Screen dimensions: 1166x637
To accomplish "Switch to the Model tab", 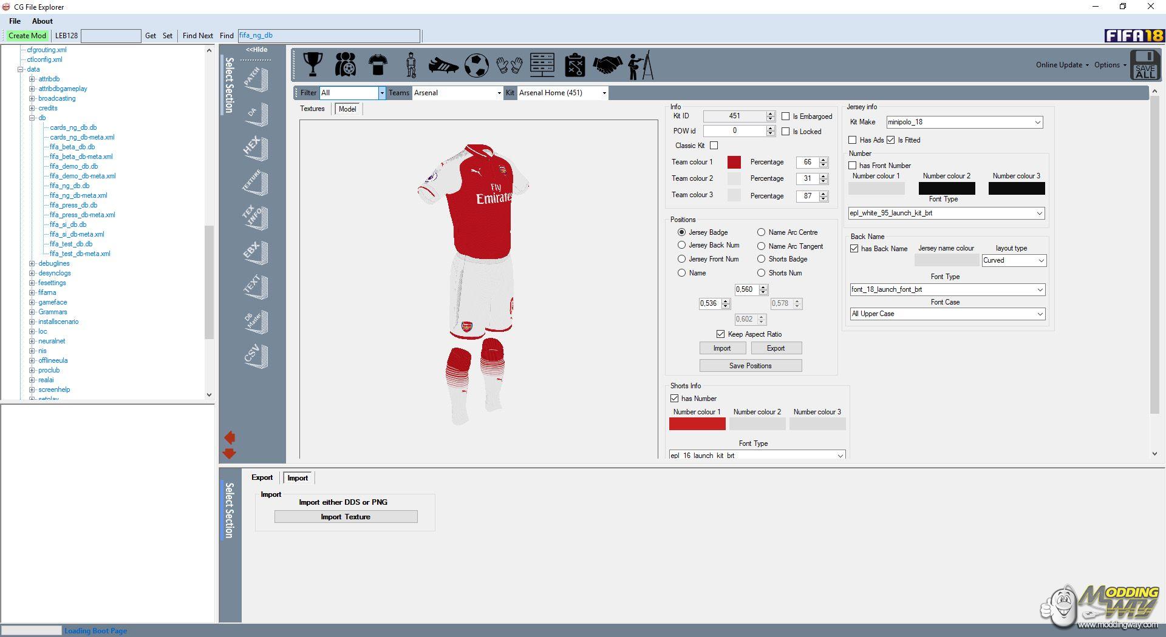I will click(x=347, y=109).
